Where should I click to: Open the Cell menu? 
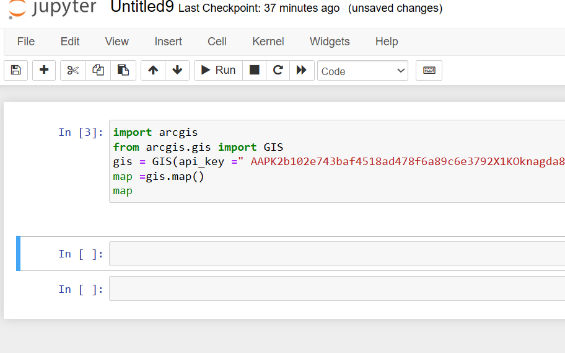217,42
